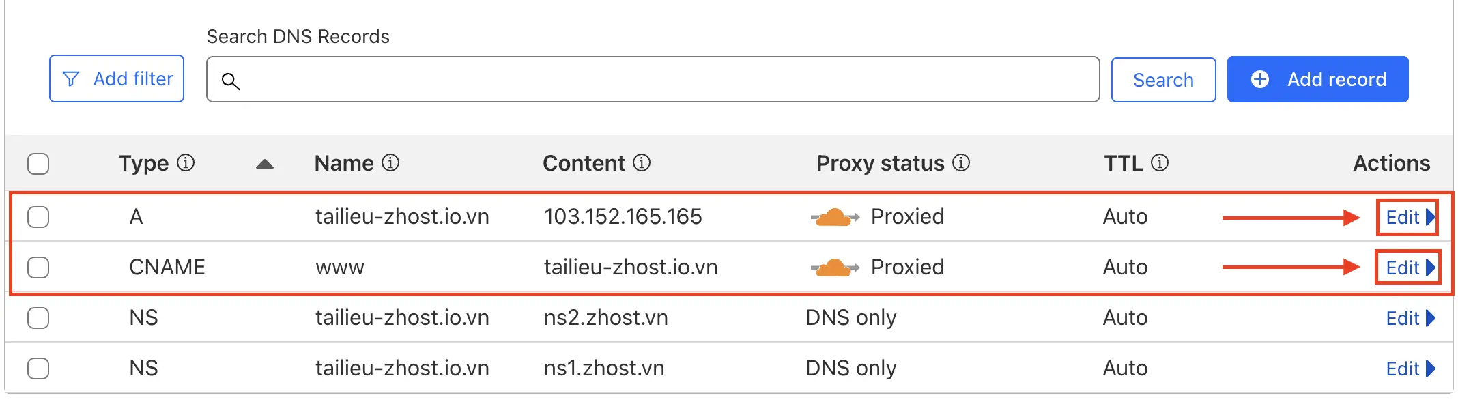Toggle sort arrow in the Type column
The height and width of the screenshot is (404, 1458).
coord(265,164)
